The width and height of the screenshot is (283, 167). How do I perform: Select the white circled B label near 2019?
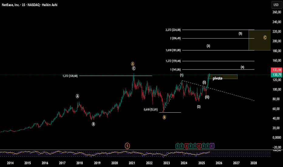(x=93, y=124)
